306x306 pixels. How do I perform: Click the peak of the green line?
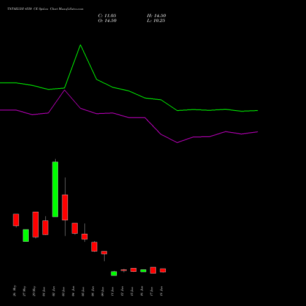point(80,45)
